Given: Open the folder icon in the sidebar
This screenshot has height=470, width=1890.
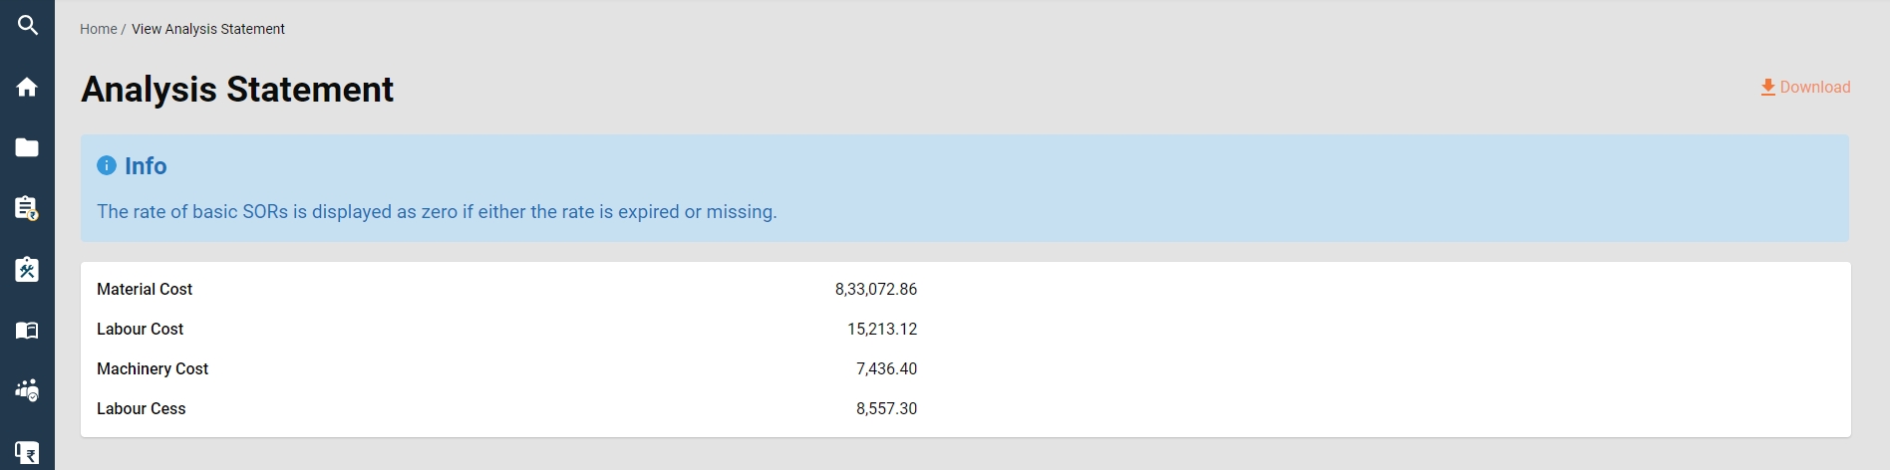Looking at the screenshot, I should pyautogui.click(x=27, y=147).
